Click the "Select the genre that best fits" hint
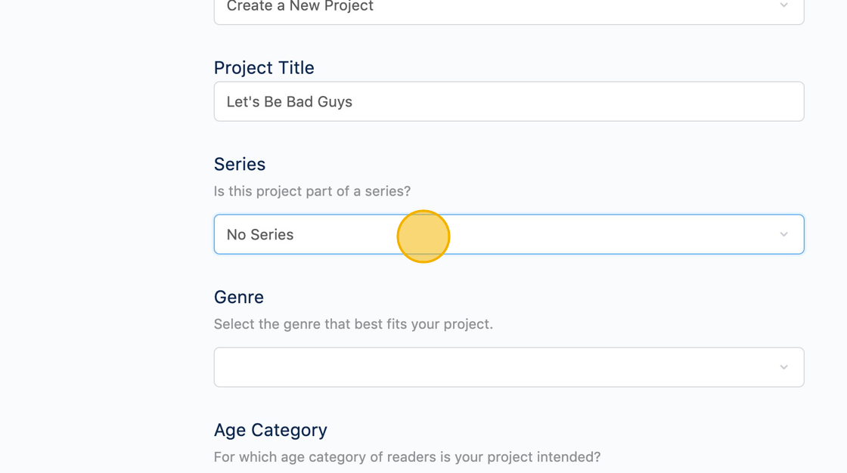This screenshot has height=473, width=847. [353, 324]
